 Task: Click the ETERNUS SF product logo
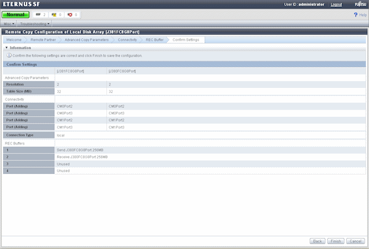point(21,4)
